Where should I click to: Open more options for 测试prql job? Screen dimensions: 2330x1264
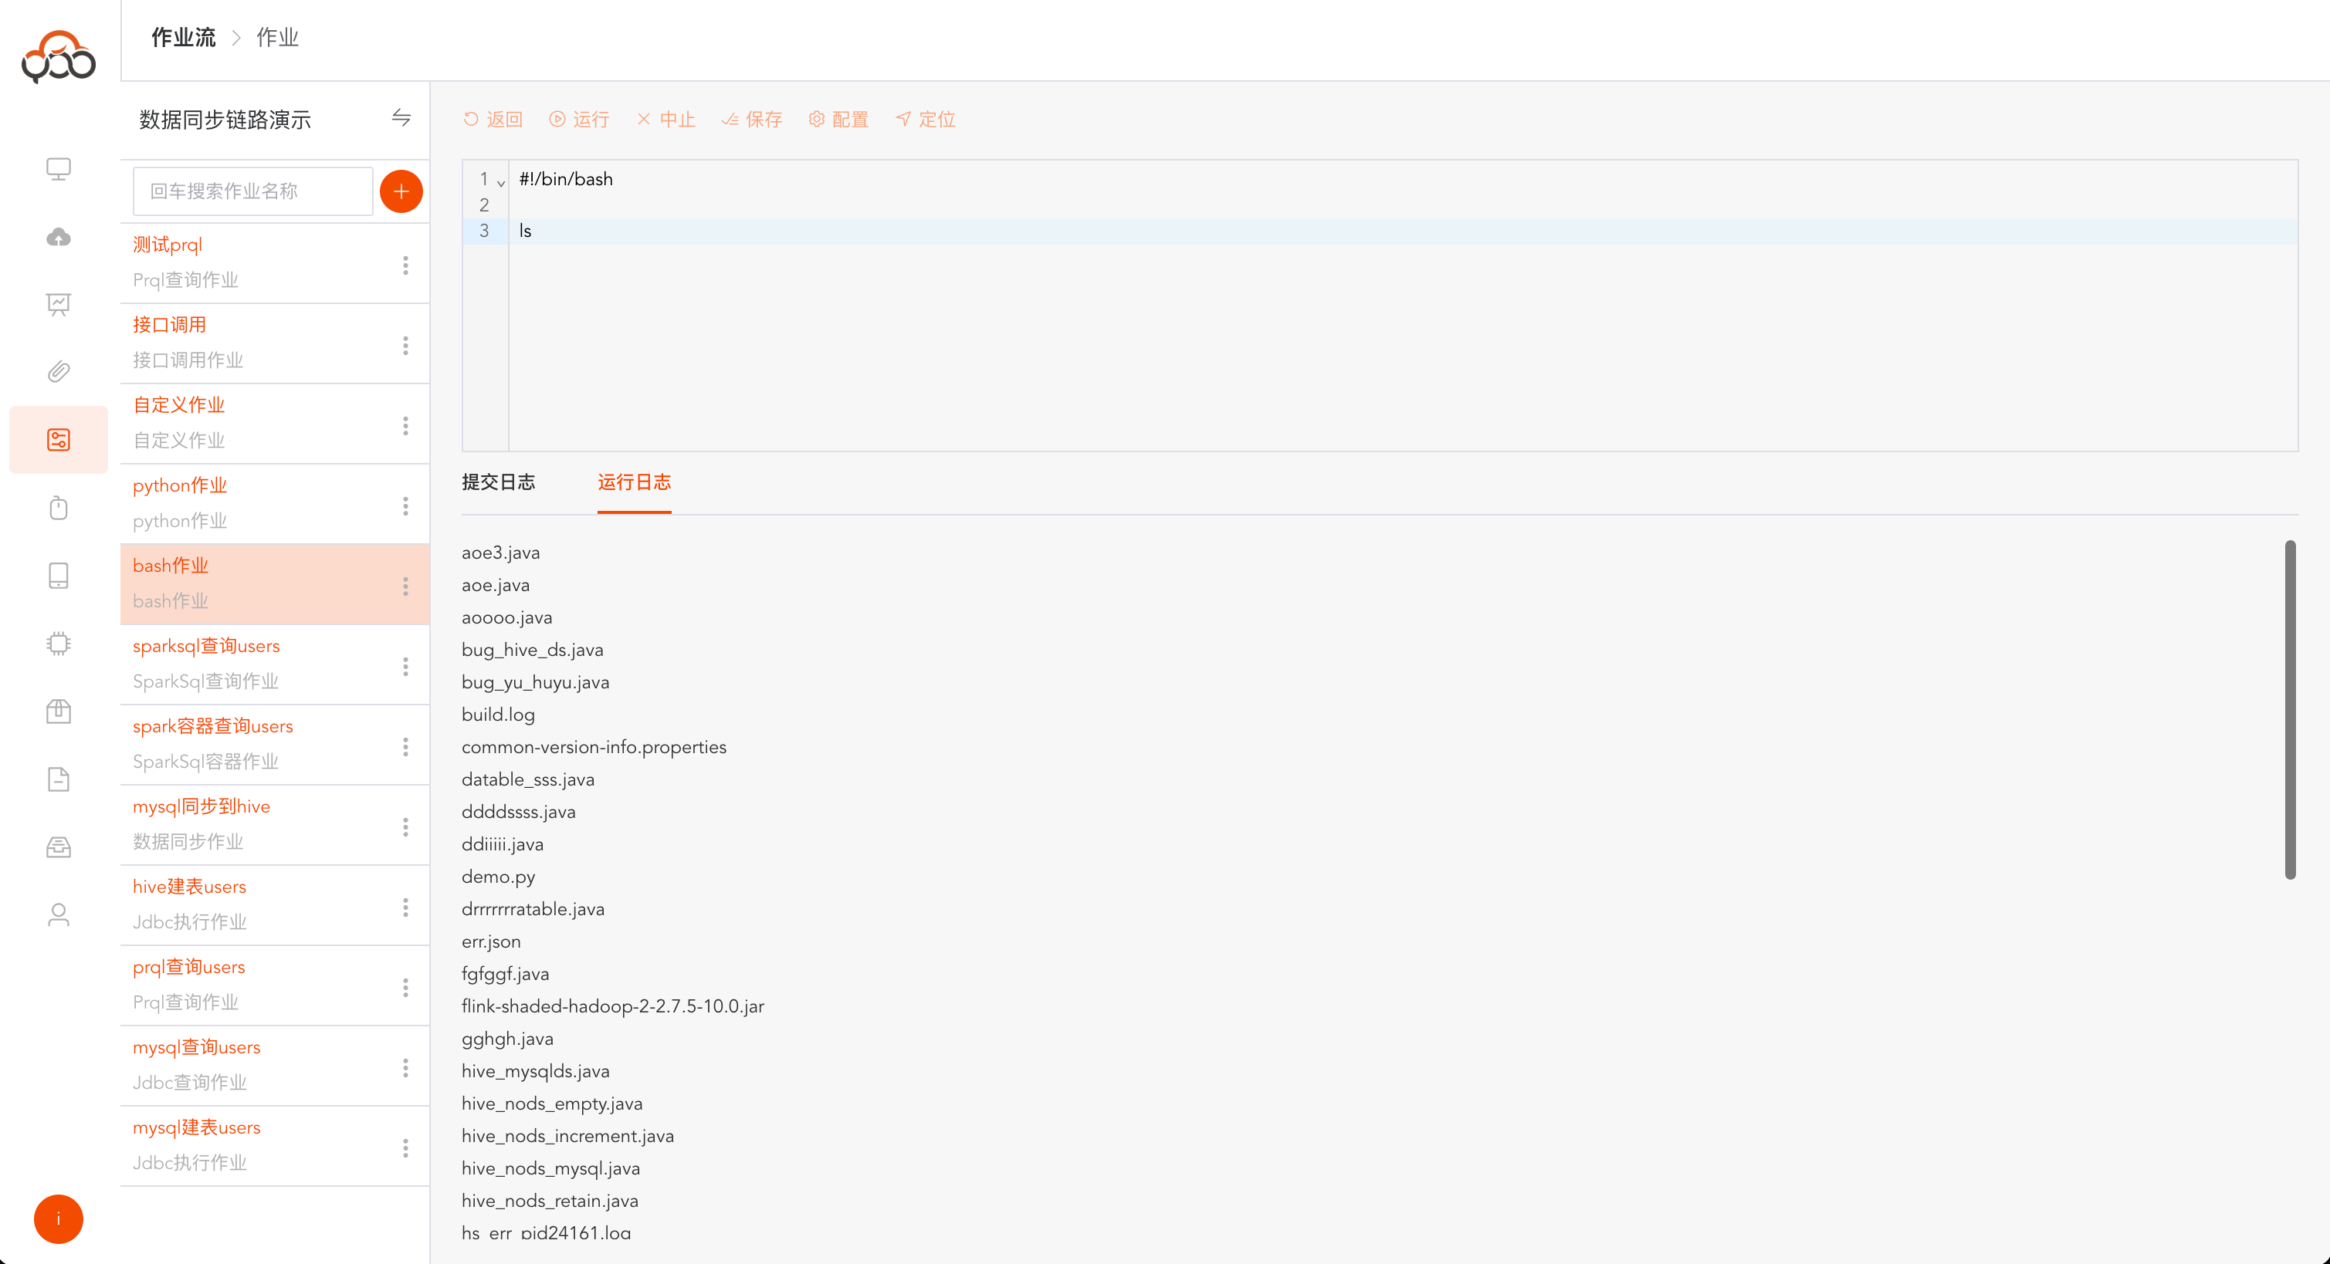point(405,265)
